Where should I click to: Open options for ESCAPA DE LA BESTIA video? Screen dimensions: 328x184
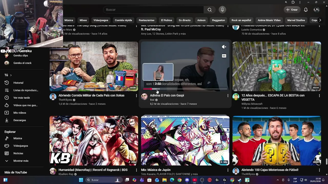319,96
